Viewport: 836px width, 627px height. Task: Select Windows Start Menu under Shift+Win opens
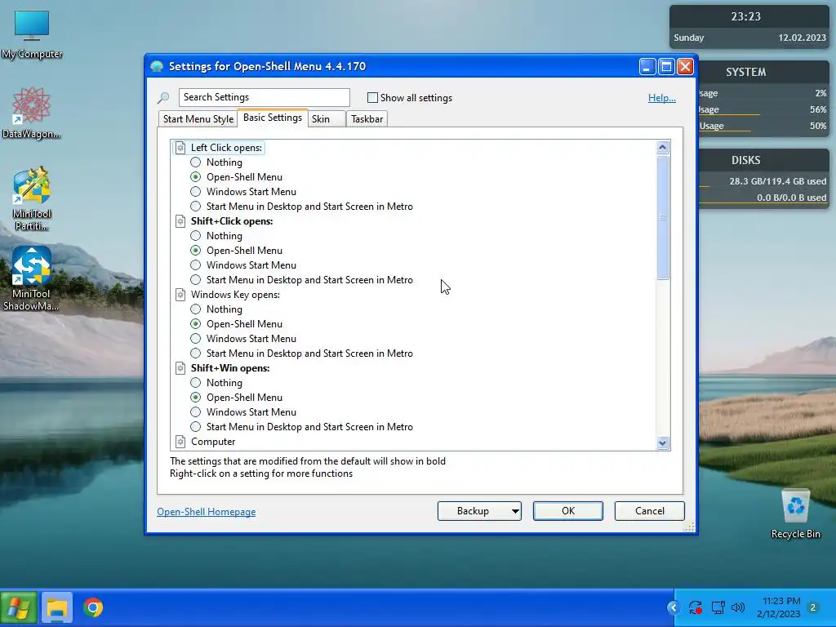[x=196, y=412]
